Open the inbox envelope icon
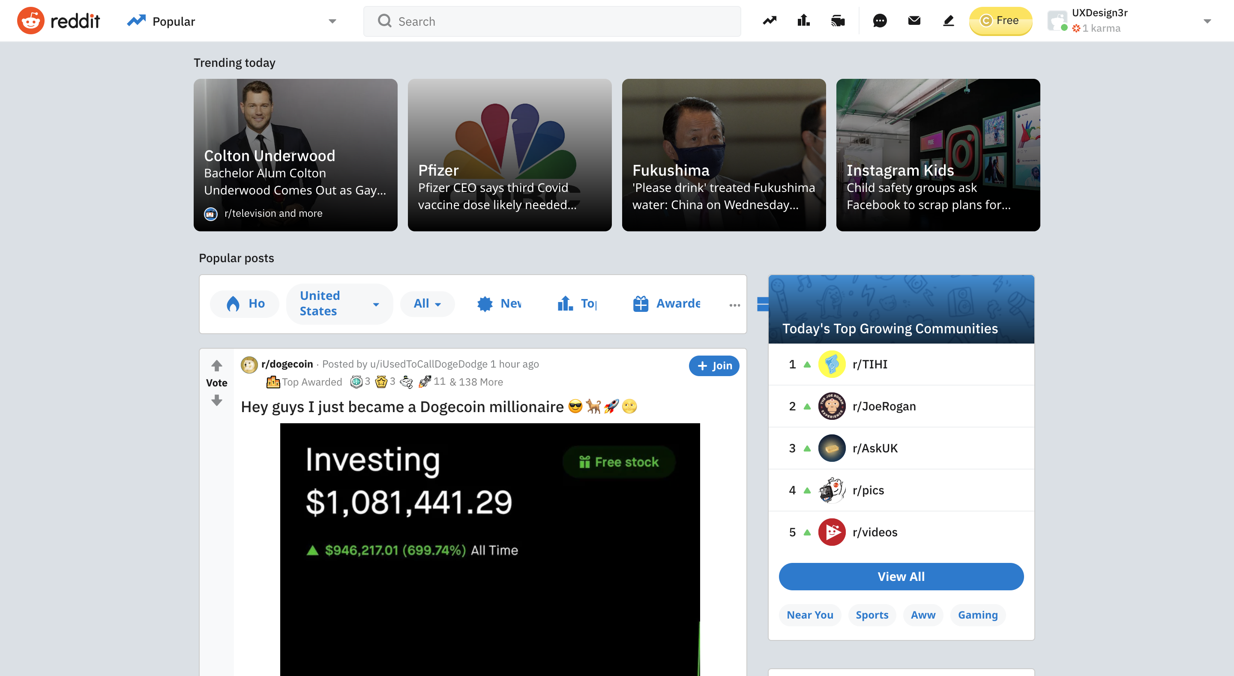The width and height of the screenshot is (1234, 676). coord(914,21)
